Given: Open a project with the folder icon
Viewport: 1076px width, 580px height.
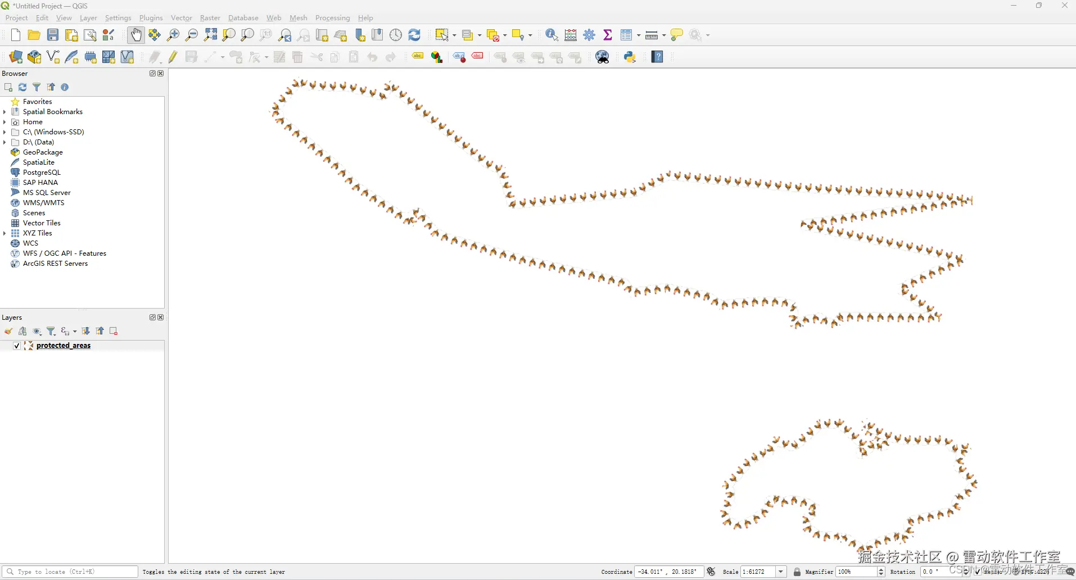Looking at the screenshot, I should [x=34, y=35].
